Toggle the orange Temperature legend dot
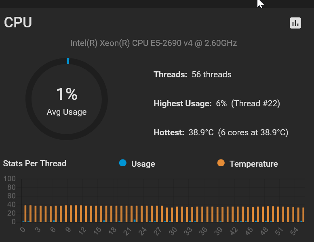The height and width of the screenshot is (242, 314). pos(221,163)
